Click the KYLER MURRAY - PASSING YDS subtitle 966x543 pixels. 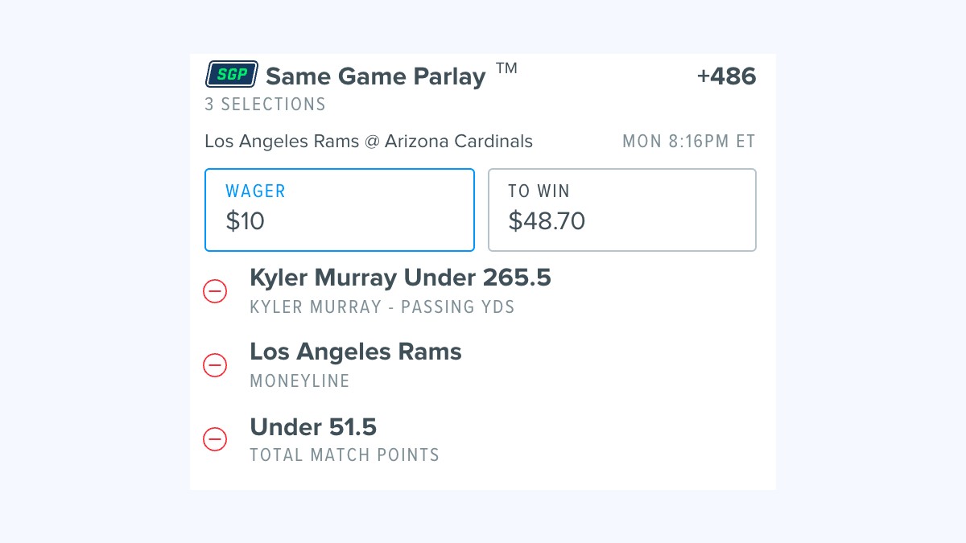tap(382, 307)
